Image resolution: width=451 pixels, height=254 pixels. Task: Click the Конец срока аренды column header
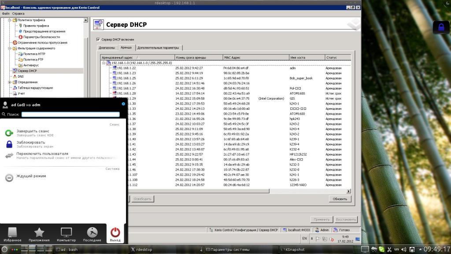(199, 58)
